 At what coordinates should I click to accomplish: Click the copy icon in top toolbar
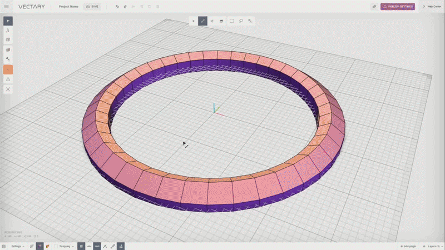point(142,7)
